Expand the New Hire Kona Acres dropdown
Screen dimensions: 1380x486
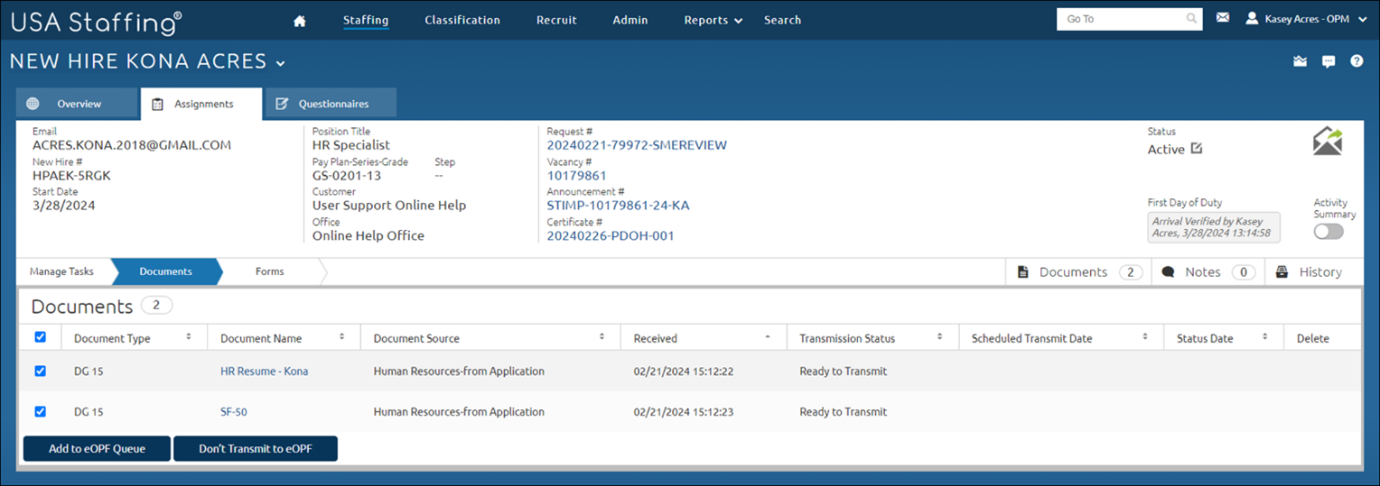click(x=280, y=63)
